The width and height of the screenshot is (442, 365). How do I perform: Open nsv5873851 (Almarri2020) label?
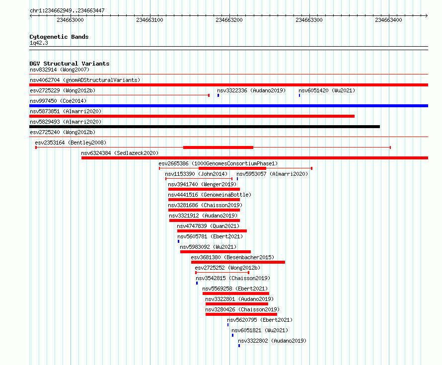(66, 111)
